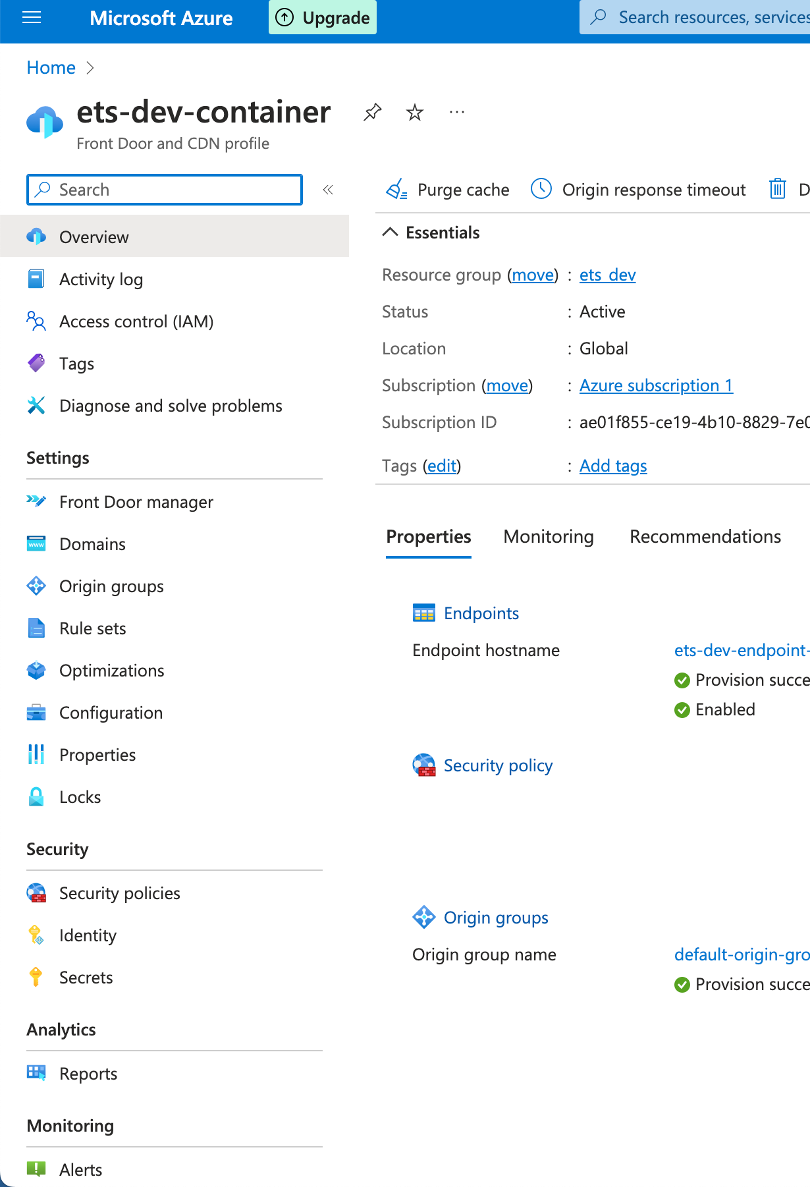Click the Microsoft Azure title
Screen dimensions: 810x1187
click(x=161, y=18)
